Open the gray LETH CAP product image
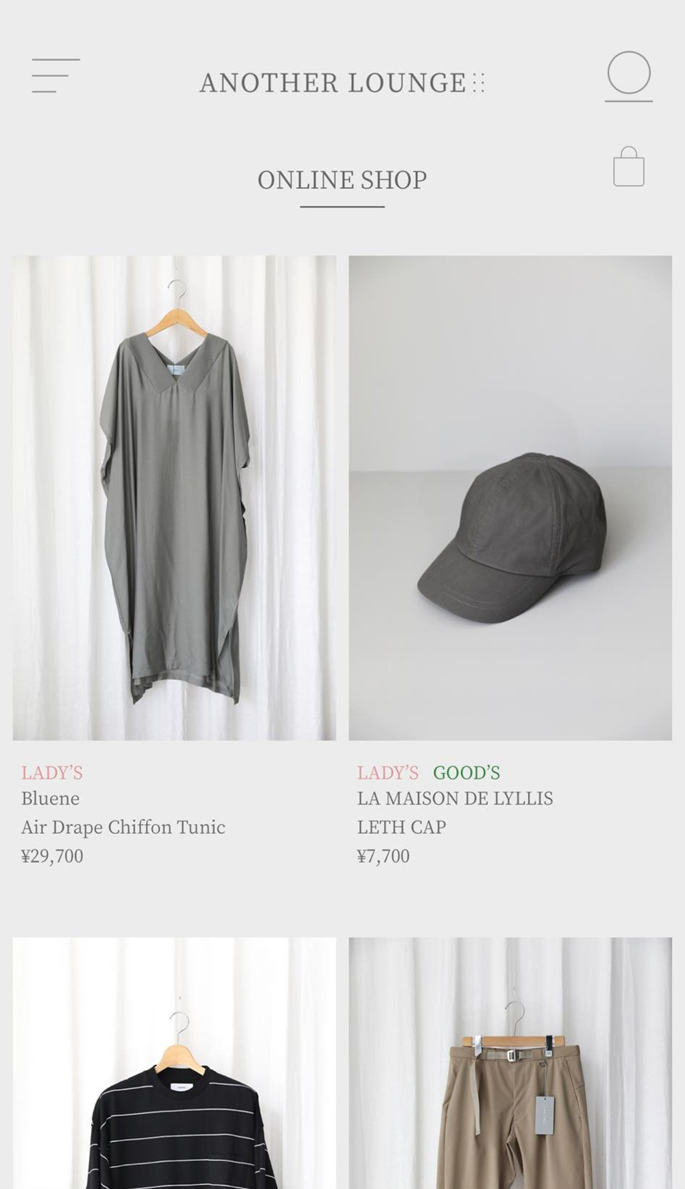 click(510, 498)
